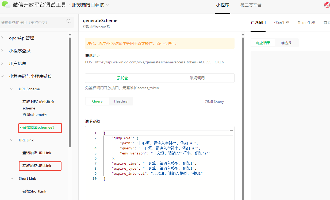Open the 服务端接口调试 dropdown
330x200 pixels.
tap(90, 5)
